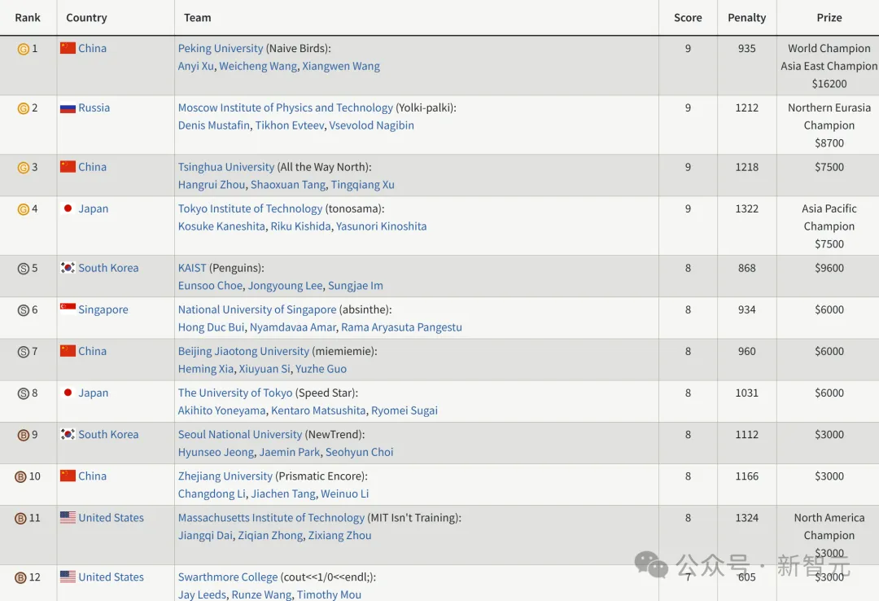
Task: Open the Beijing Jiaotong University link
Action: 243,351
